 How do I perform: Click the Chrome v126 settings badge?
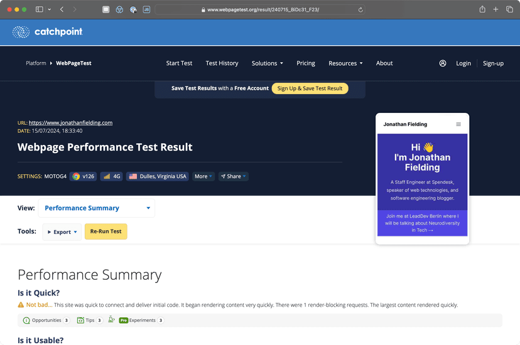pos(84,176)
